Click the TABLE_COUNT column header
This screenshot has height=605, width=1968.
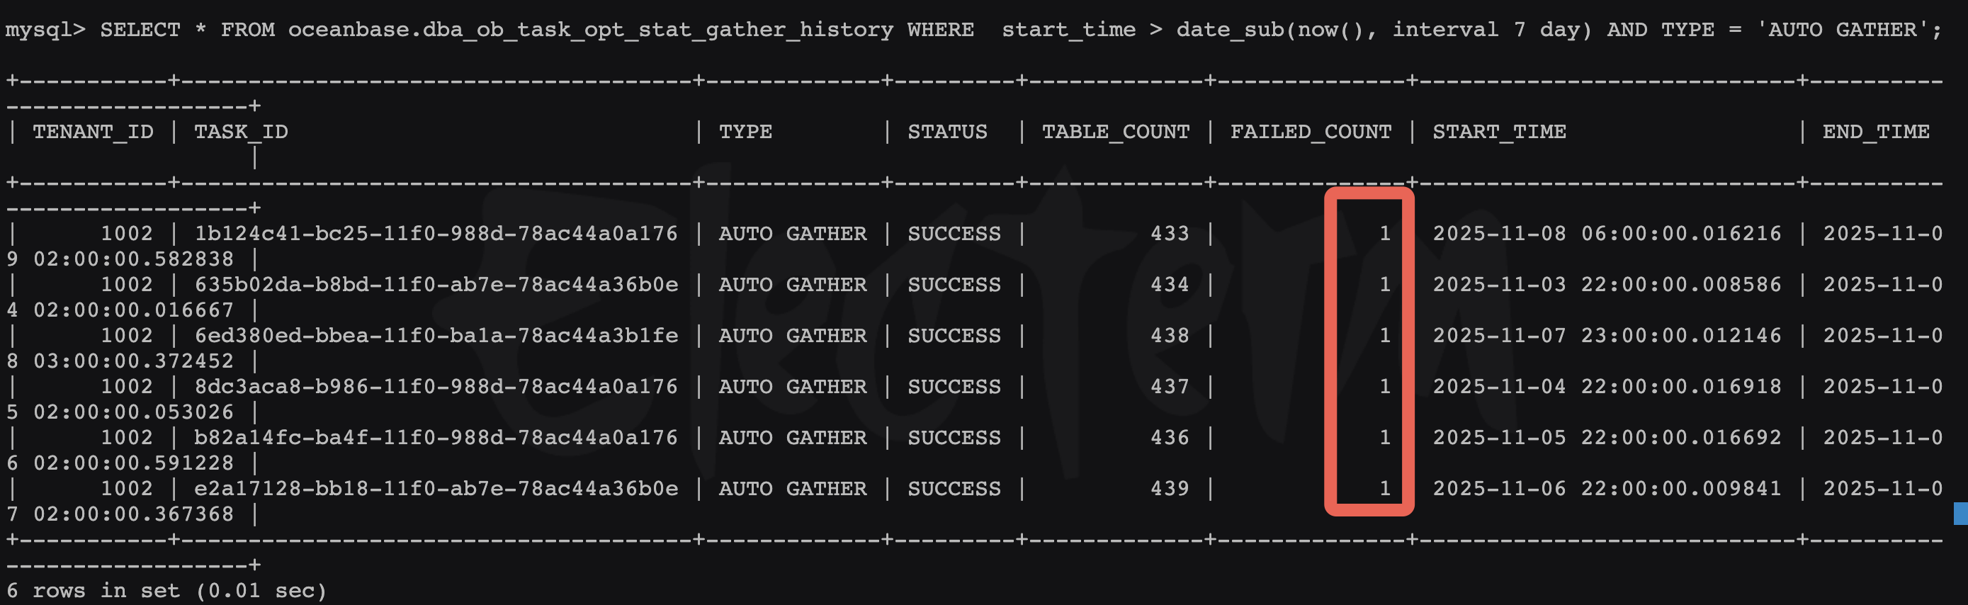click(x=1115, y=132)
